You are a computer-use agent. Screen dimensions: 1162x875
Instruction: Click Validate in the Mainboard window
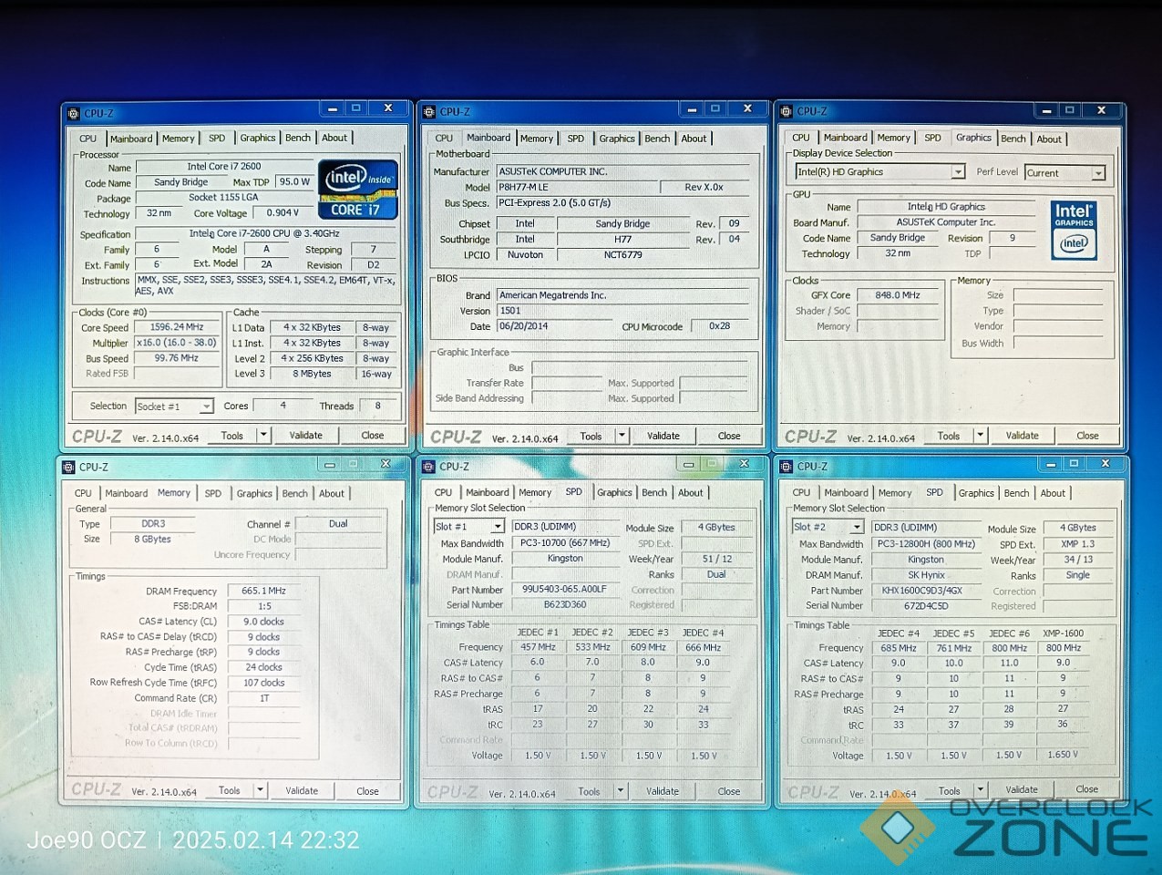pyautogui.click(x=663, y=436)
